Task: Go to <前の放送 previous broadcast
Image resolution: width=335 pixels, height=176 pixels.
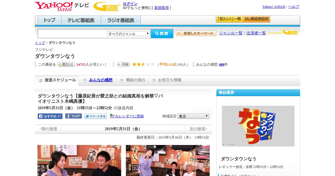Action: 48,129
